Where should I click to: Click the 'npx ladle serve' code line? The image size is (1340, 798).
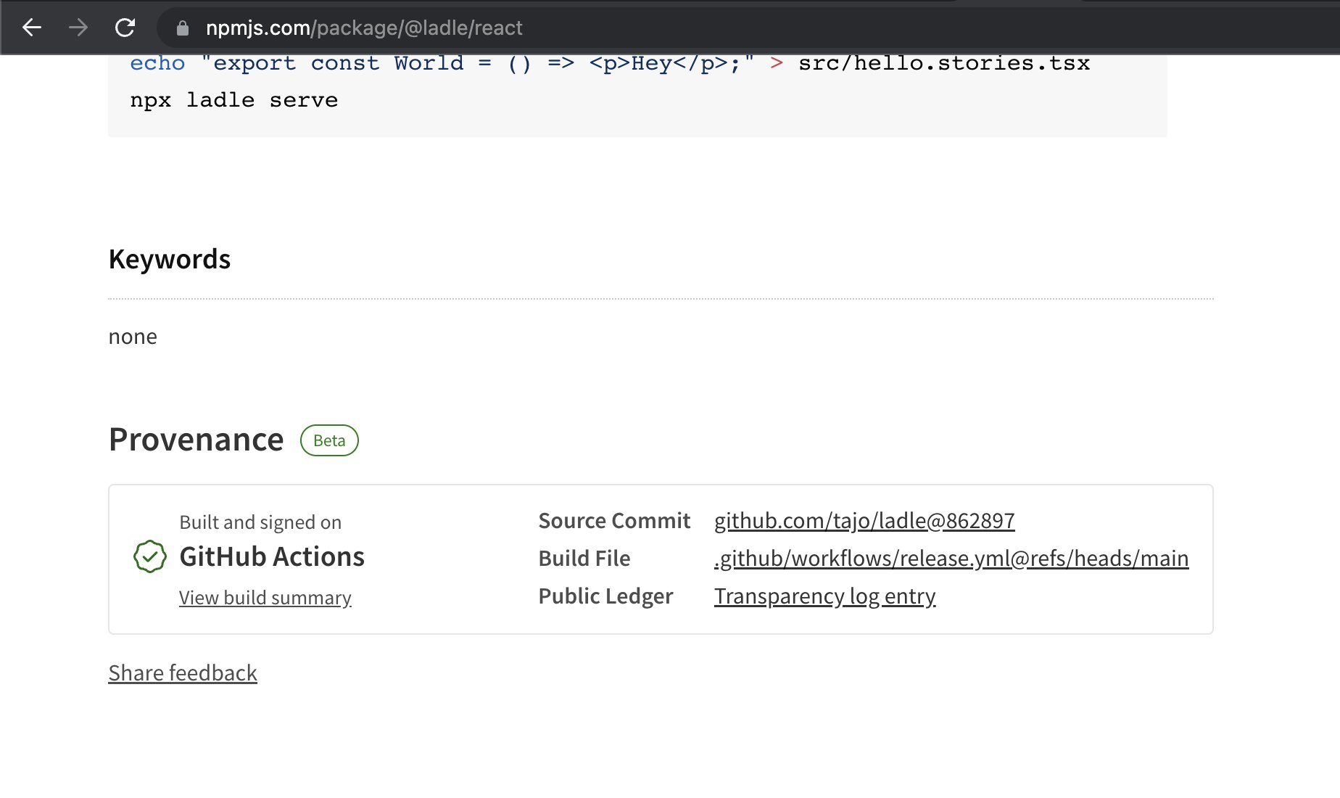pos(234,100)
